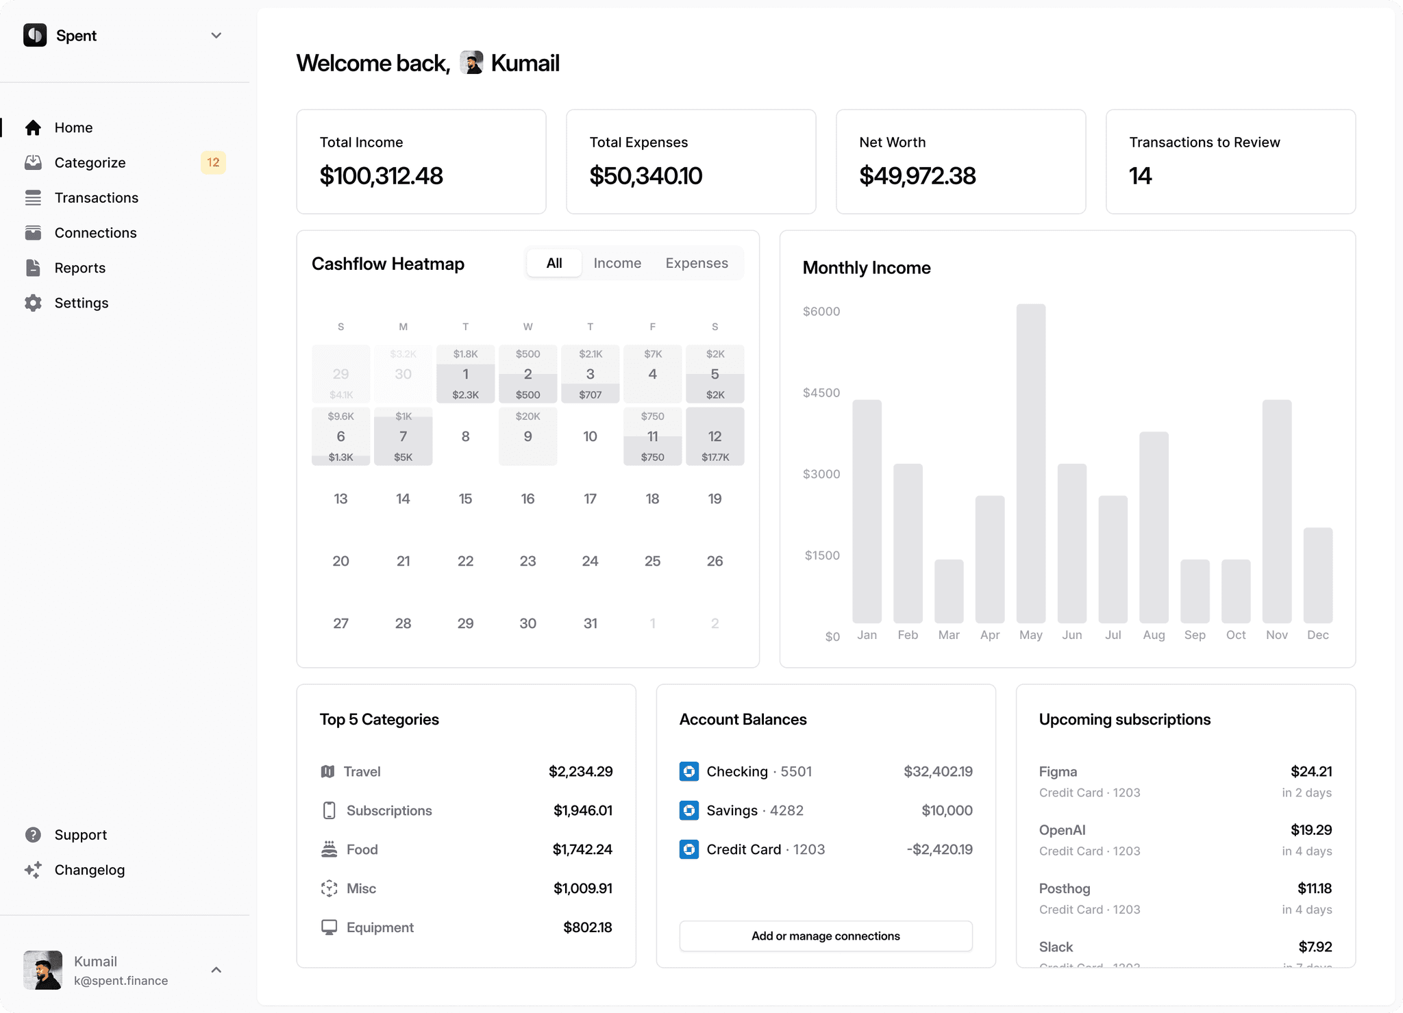The width and height of the screenshot is (1403, 1013).
Task: Select the Expenses tab on Cashflow Heatmap
Action: point(697,262)
